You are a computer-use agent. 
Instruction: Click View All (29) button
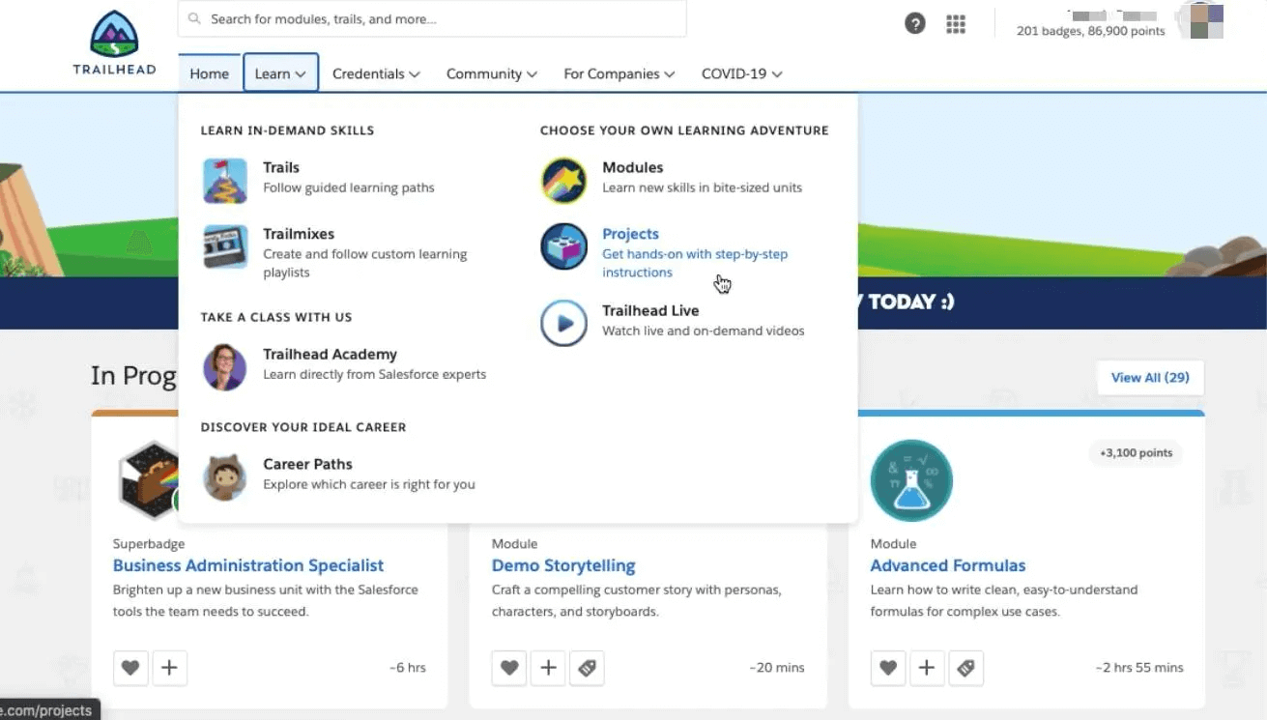(x=1150, y=378)
